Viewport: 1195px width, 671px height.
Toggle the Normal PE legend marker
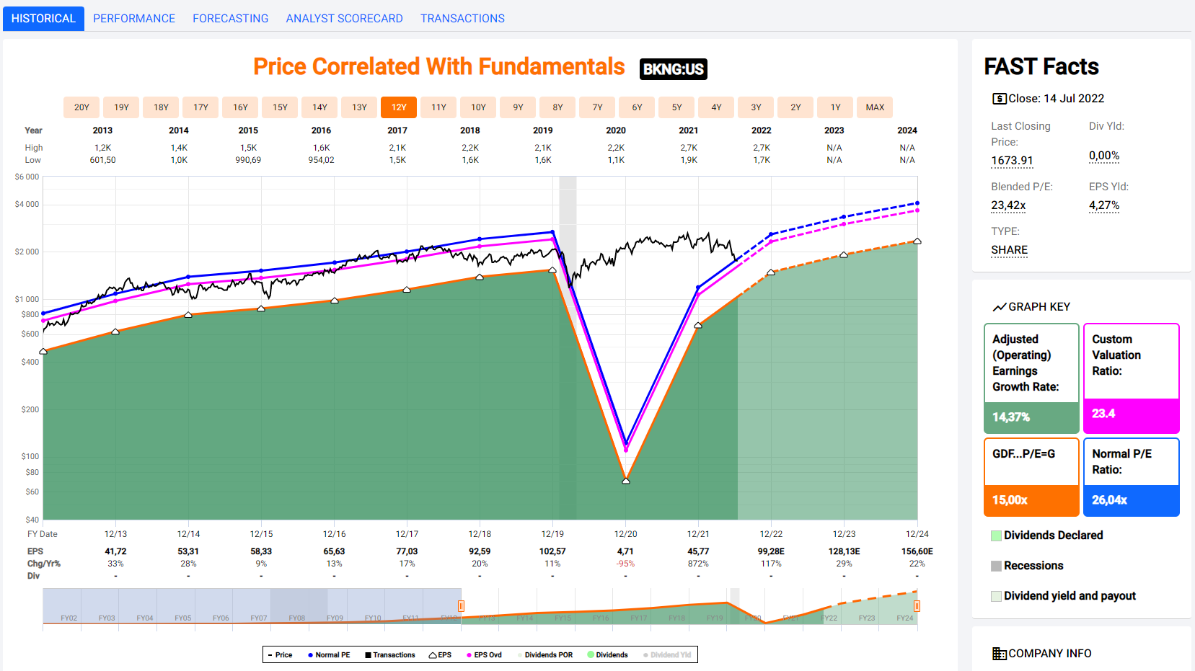point(311,655)
